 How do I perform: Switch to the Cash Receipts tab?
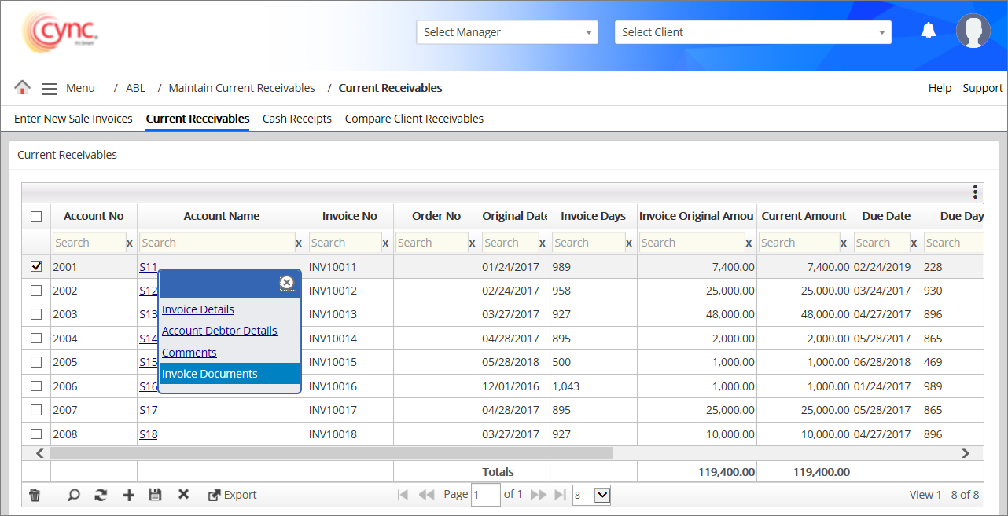click(296, 119)
